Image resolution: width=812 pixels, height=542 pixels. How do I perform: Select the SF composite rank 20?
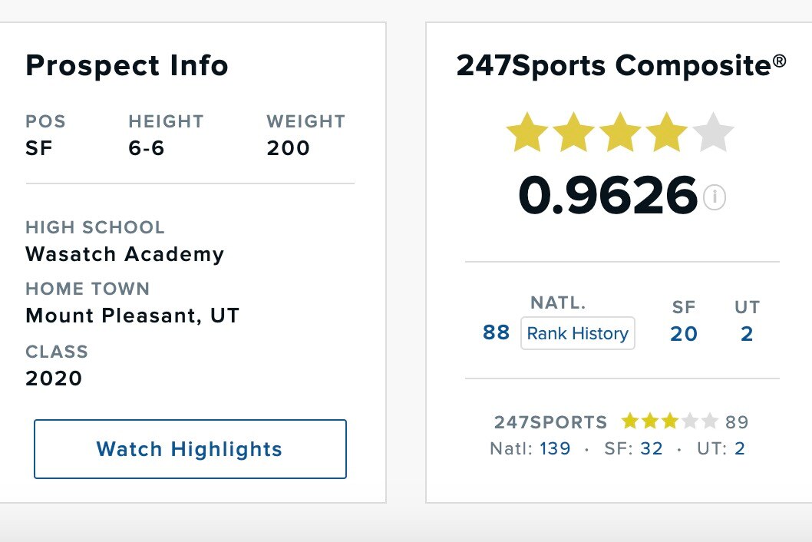(x=684, y=334)
